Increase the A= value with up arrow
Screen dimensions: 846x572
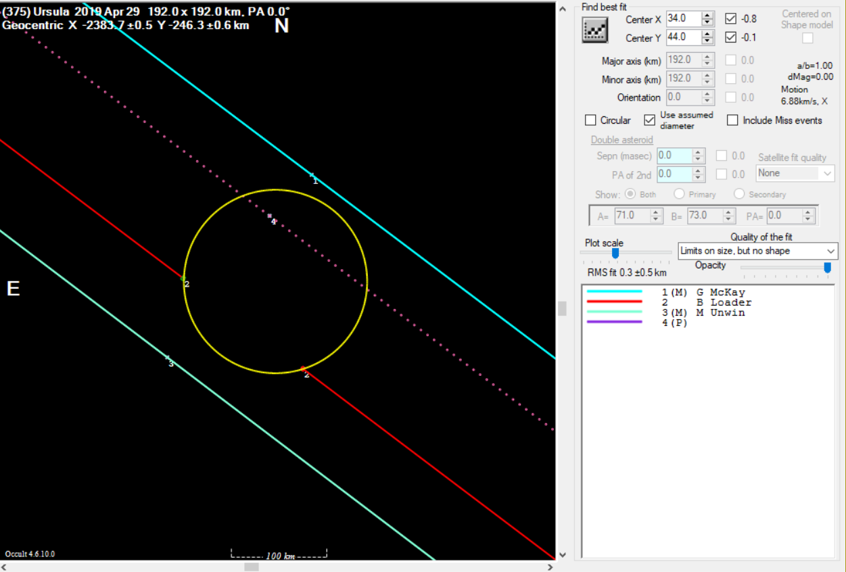click(656, 212)
